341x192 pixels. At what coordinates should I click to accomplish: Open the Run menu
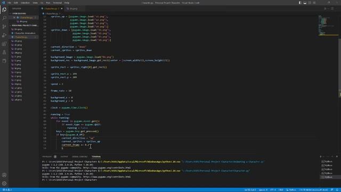click(x=48, y=3)
